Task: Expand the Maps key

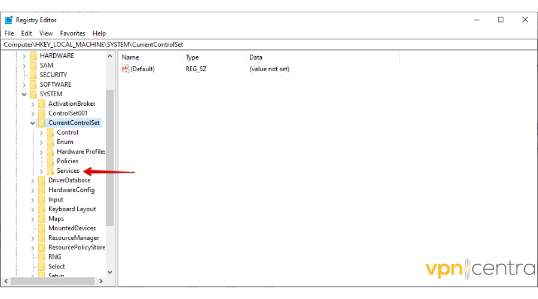Action: [x=33, y=219]
